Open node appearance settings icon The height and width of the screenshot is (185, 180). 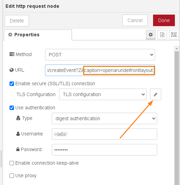pos(174,35)
